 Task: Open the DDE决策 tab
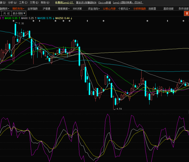[77, 9]
